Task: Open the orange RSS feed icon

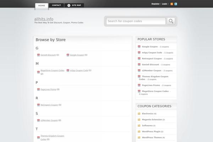Action: (x=172, y=4)
